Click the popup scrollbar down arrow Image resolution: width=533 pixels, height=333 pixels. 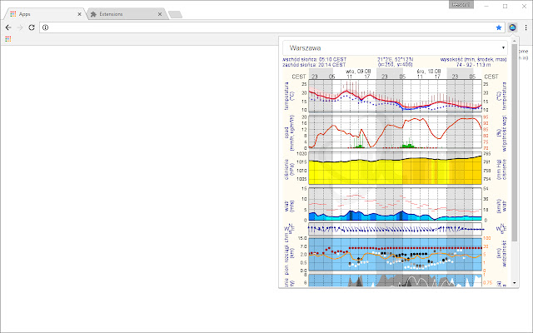point(515,283)
